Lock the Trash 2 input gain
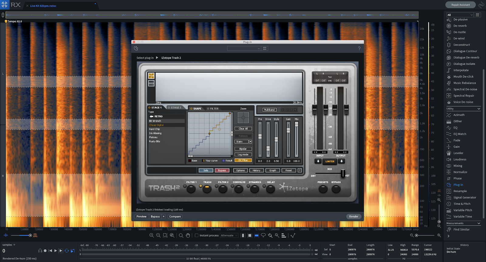The height and width of the screenshot is (262, 486). (x=318, y=161)
